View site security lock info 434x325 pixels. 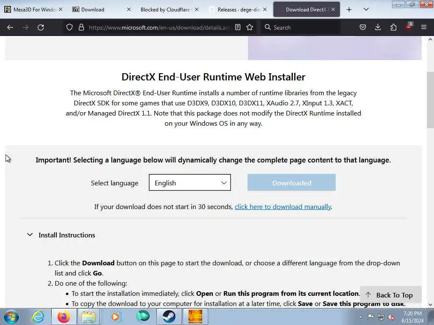tap(81, 28)
